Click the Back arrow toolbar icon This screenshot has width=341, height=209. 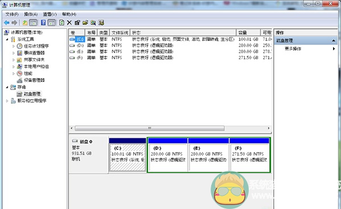click(7, 23)
